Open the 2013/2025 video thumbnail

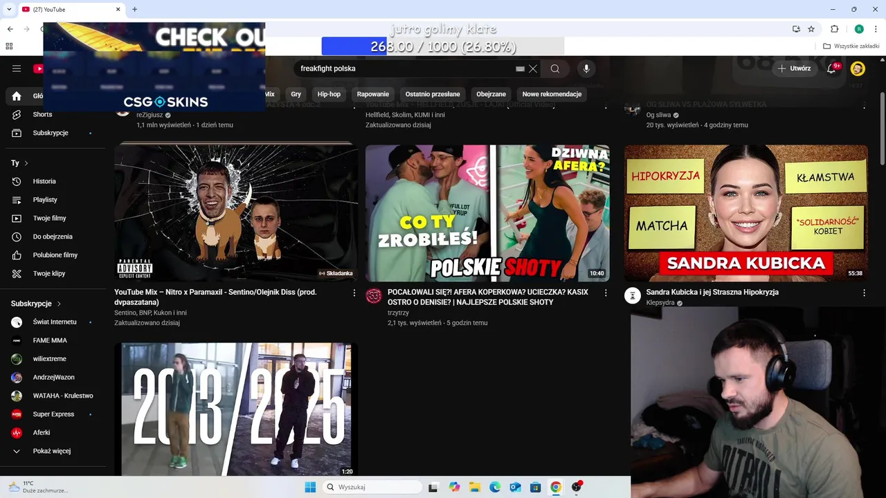click(x=236, y=409)
